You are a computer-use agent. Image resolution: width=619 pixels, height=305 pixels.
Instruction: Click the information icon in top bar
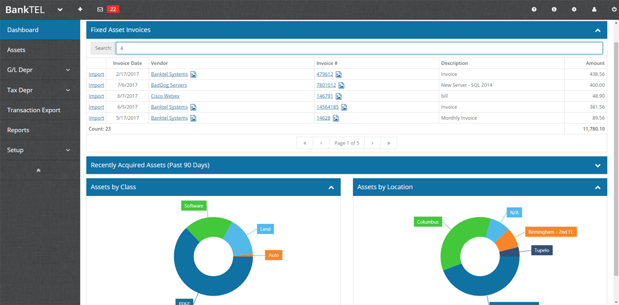pyautogui.click(x=554, y=9)
